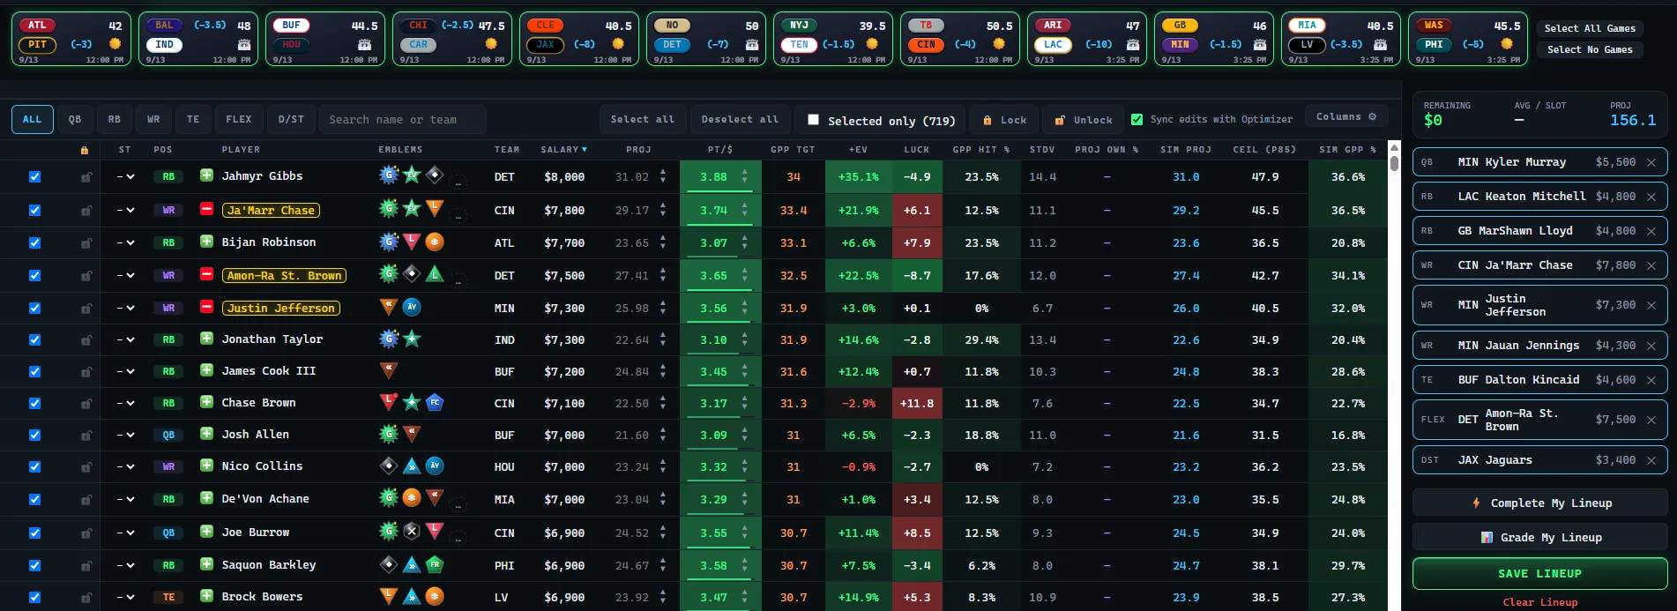Open status dropdown for Jahmyr Gibbs

(x=125, y=176)
